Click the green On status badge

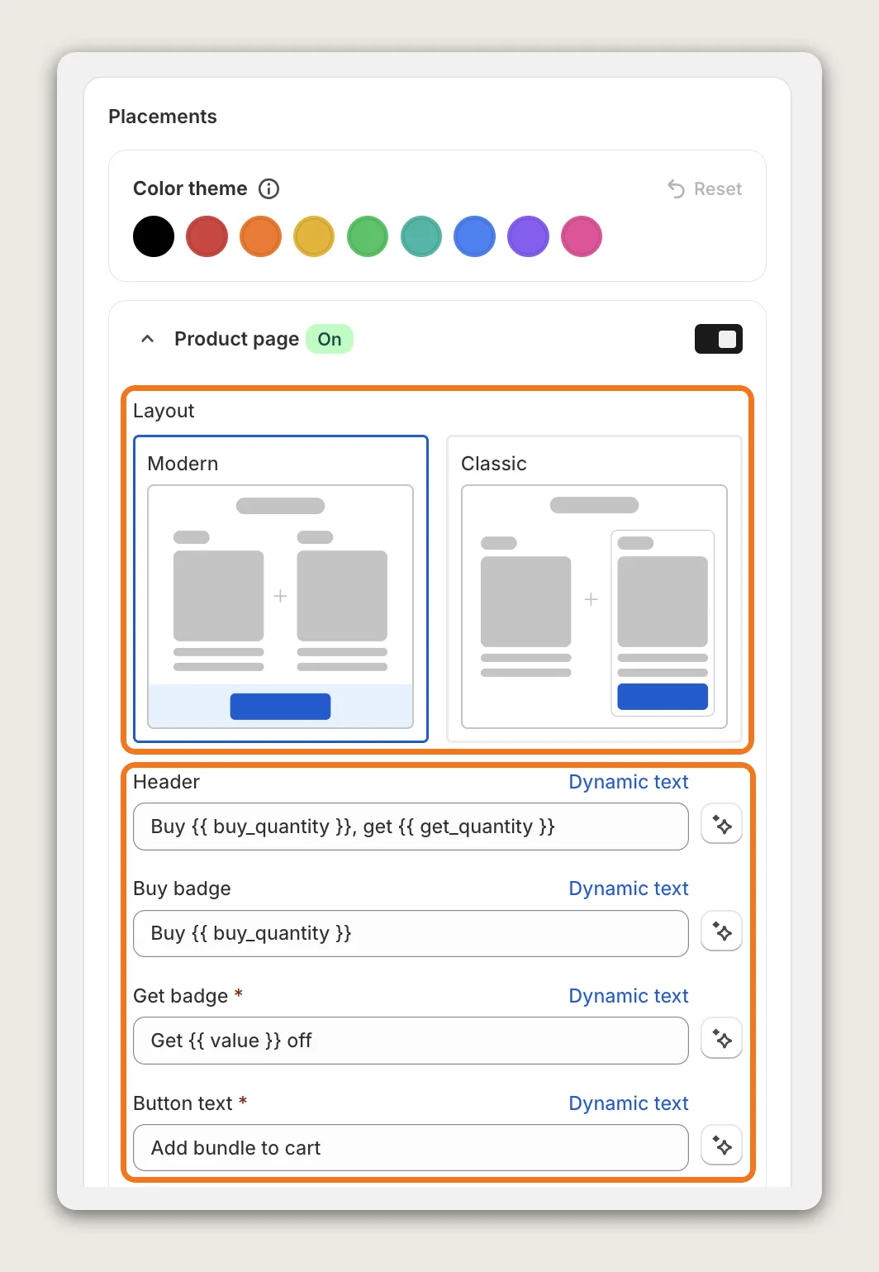click(330, 339)
